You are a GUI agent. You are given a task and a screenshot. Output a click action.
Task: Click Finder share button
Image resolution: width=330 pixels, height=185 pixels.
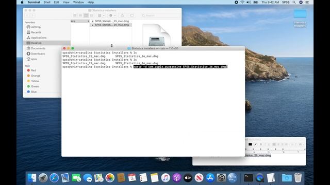point(122,15)
